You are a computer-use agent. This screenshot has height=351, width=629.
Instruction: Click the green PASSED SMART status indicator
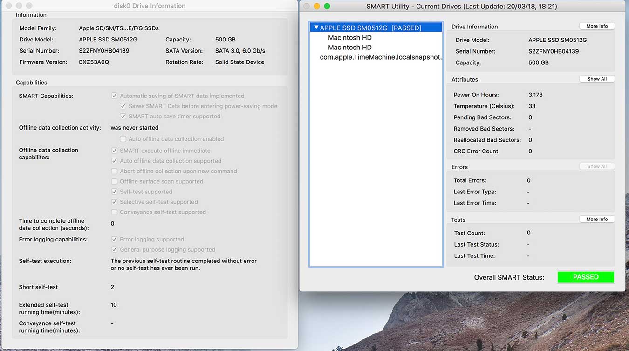[586, 277]
